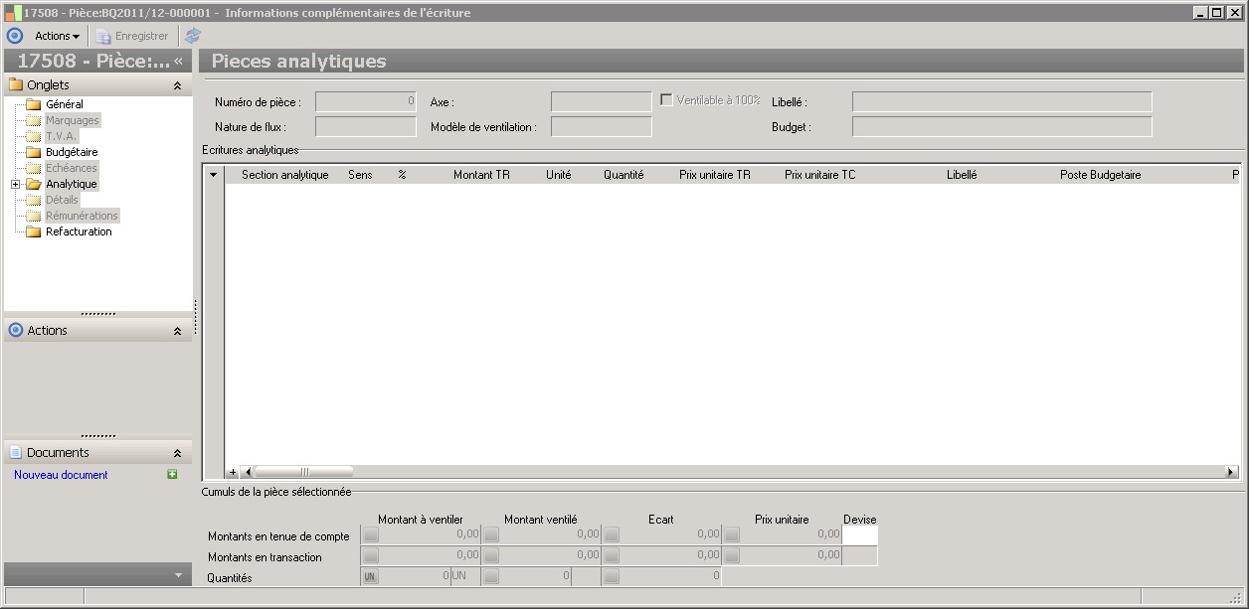1249x609 pixels.
Task: Click the Enregistrer button
Action: click(132, 36)
